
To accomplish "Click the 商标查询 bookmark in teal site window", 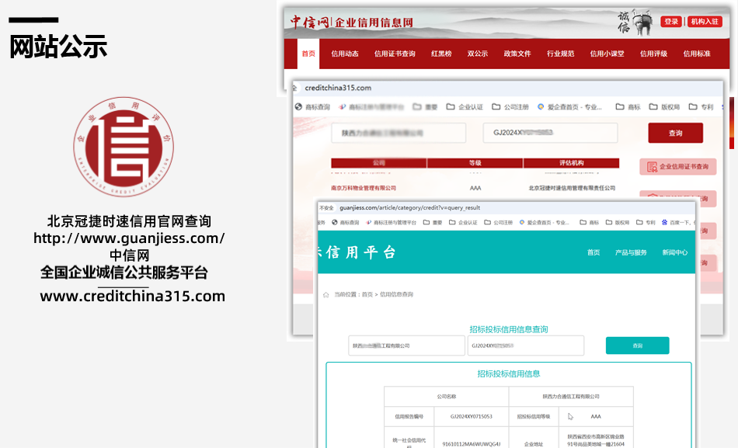I will [345, 223].
